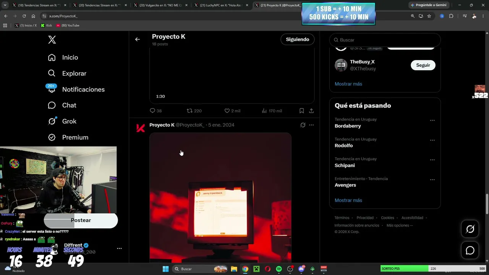This screenshot has width=489, height=275.
Task: Click the X search Buscar field
Action: pyautogui.click(x=385, y=40)
